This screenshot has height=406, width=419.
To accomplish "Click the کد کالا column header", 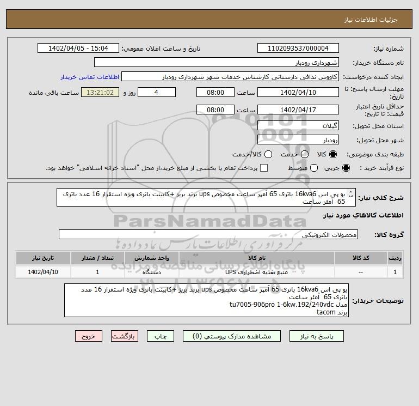I will [x=361, y=258].
